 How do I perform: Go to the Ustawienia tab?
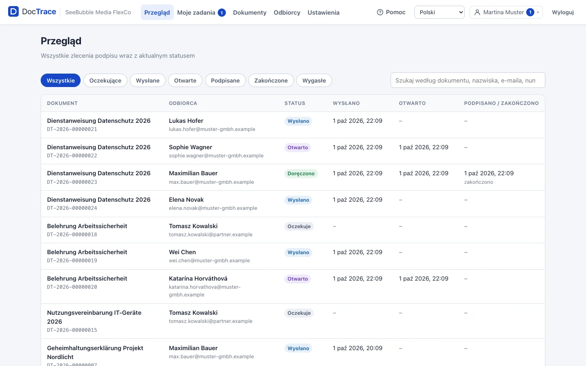(324, 13)
